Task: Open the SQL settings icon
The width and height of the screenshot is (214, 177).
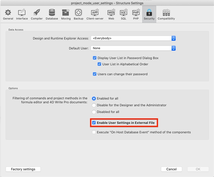Action: coord(123,13)
